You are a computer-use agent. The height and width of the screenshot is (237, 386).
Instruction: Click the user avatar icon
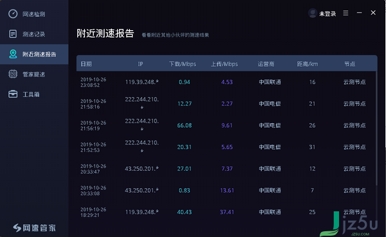tap(313, 13)
